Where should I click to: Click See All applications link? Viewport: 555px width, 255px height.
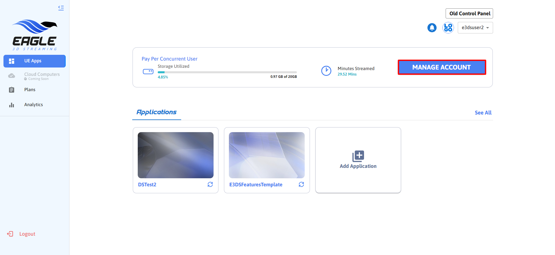483,113
